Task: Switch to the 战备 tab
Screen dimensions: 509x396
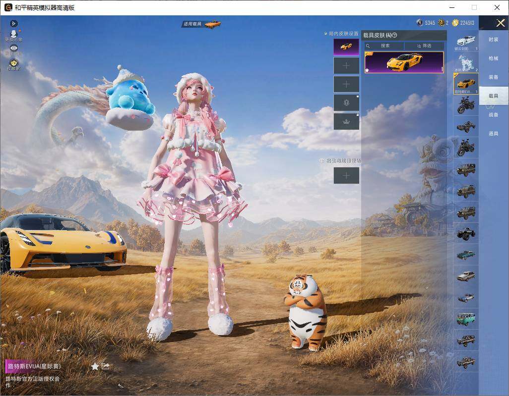Action: pos(494,115)
